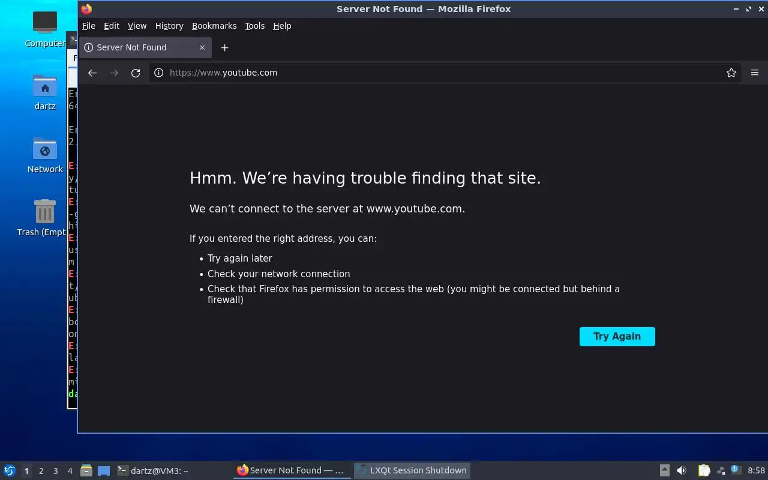Click the 'Hmm. We're having trouble finding that site.' heading
Viewport: 768px width, 480px height.
(x=365, y=178)
